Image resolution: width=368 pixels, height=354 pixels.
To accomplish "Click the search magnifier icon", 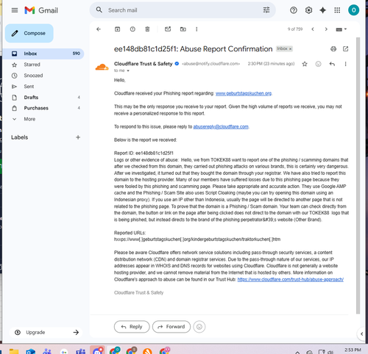I will (99, 10).
